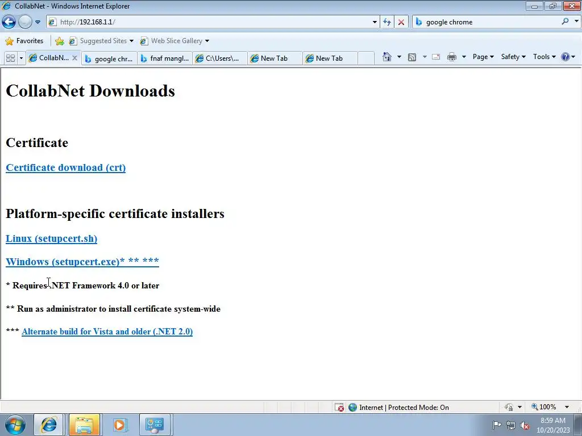Go back with the Back arrow button

(9, 22)
